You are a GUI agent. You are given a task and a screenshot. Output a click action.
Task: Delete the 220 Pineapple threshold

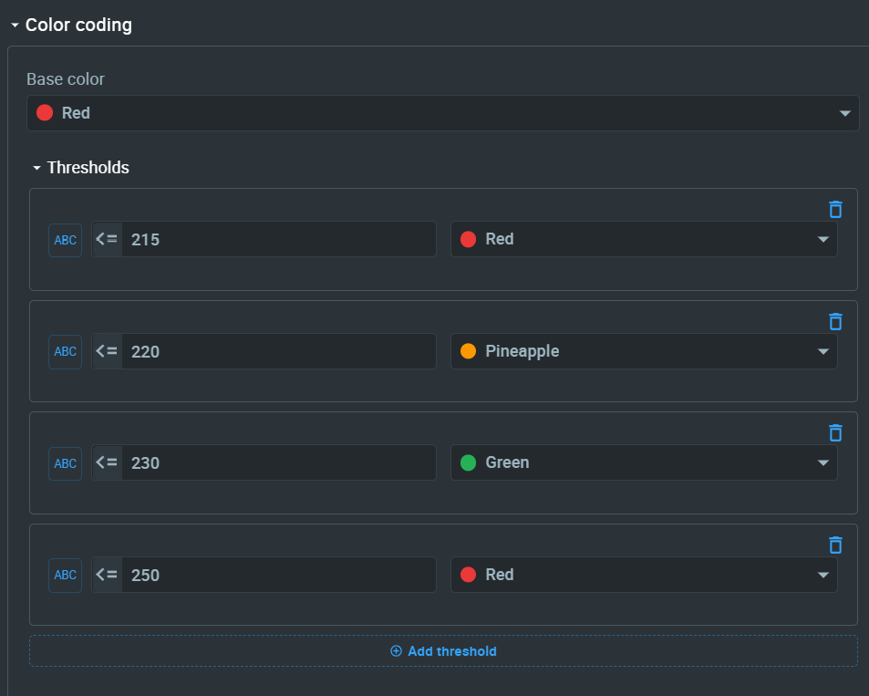click(x=835, y=321)
